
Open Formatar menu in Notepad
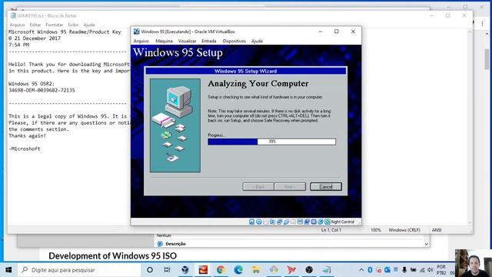point(55,25)
